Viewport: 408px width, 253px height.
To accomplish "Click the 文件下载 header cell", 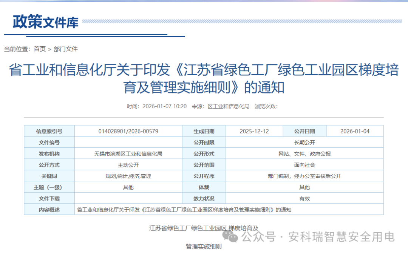I will tap(49, 198).
